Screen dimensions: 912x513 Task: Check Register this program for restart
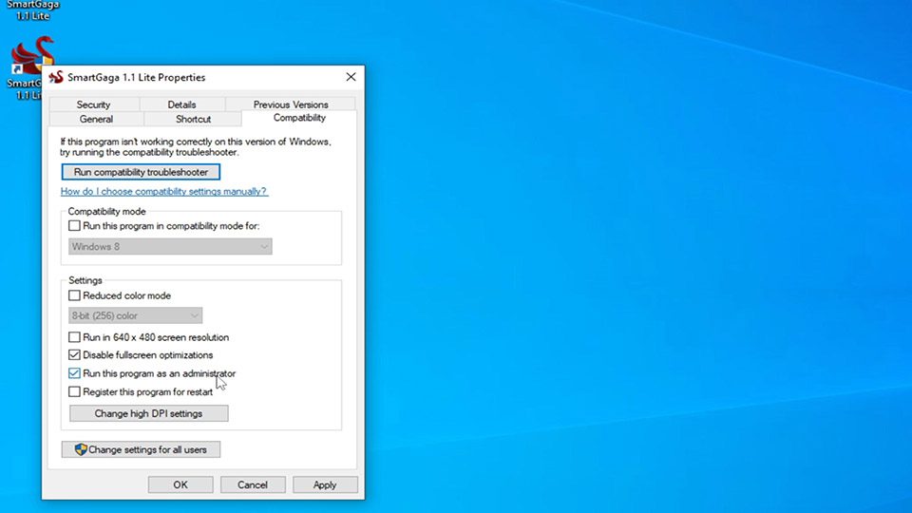click(74, 392)
